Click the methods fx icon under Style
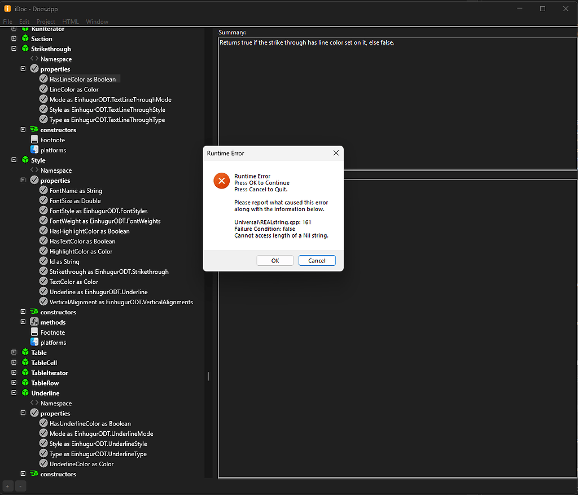The width and height of the screenshot is (578, 495). [x=34, y=322]
